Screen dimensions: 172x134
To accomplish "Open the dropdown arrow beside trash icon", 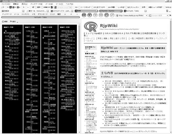I will point(170,11).
